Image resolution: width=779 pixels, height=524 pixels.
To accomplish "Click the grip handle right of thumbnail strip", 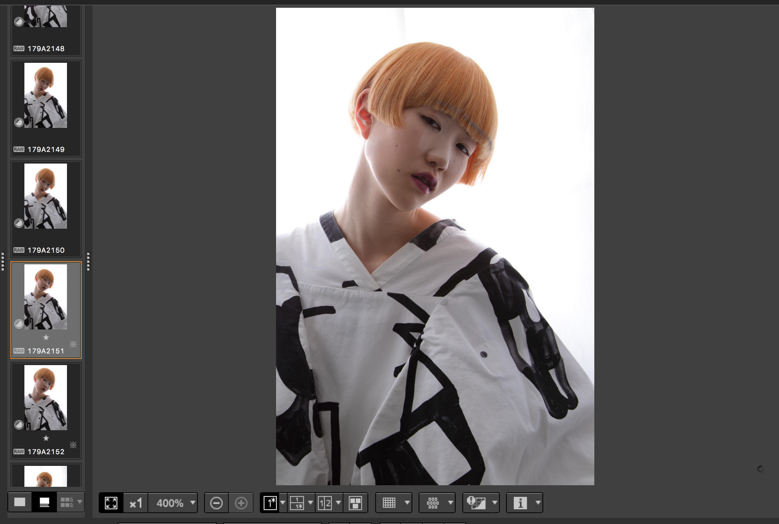I will click(88, 262).
